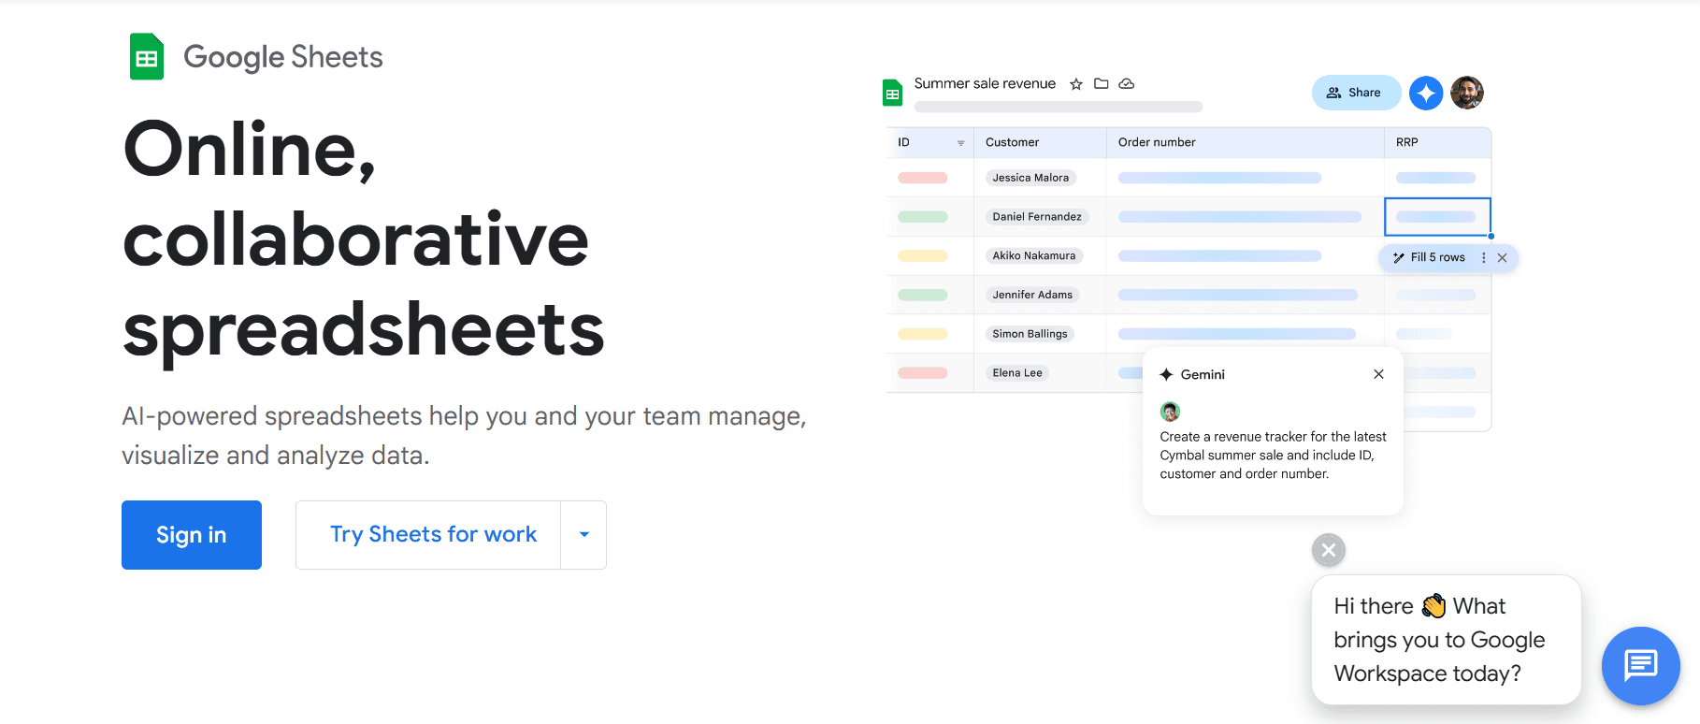The width and height of the screenshot is (1700, 724).
Task: Click the Fill 5 rows suggestion
Action: click(x=1437, y=257)
